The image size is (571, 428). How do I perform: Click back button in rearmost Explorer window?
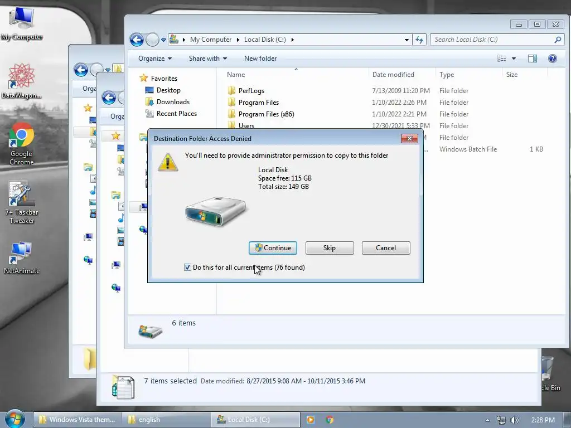point(81,70)
